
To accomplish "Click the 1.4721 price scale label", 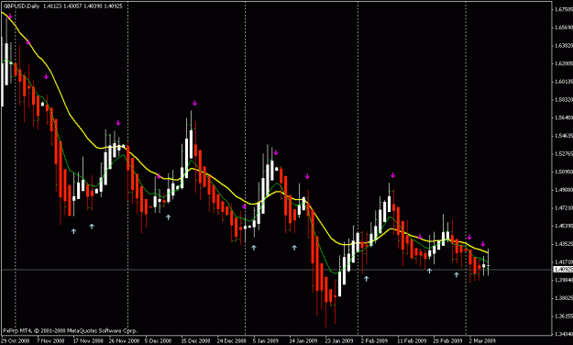I will pyautogui.click(x=563, y=207).
